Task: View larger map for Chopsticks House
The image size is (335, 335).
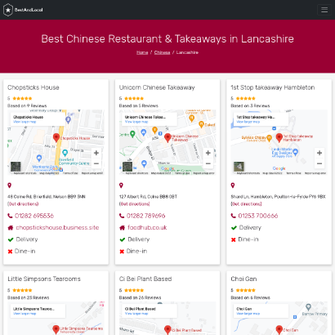Action: [25, 122]
